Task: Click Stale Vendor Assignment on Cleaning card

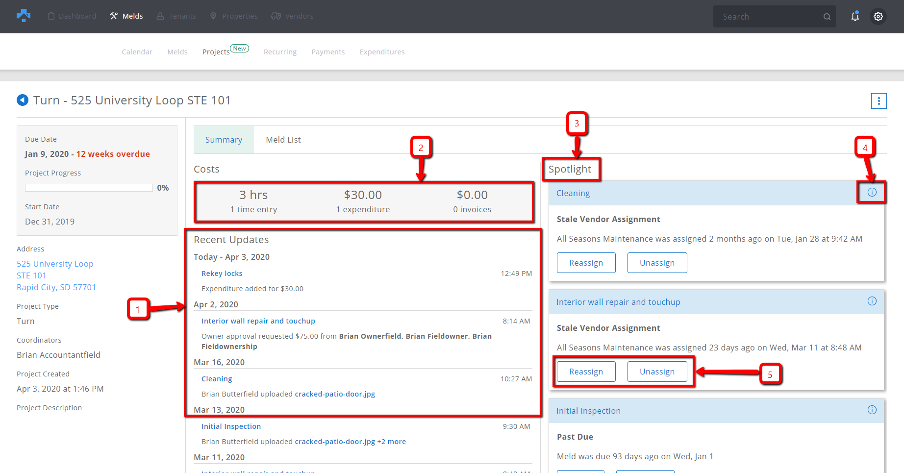Action: 608,219
